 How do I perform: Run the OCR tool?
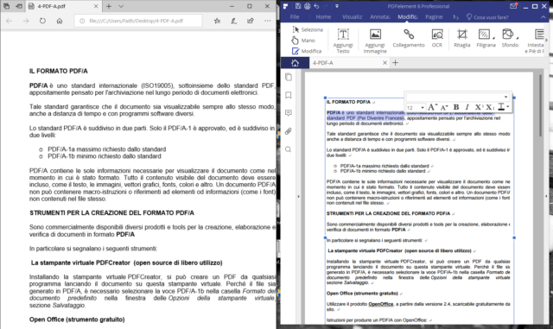point(437,38)
